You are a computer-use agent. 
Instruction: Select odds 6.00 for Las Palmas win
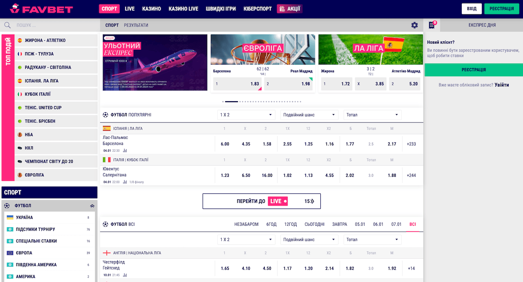[225, 144]
